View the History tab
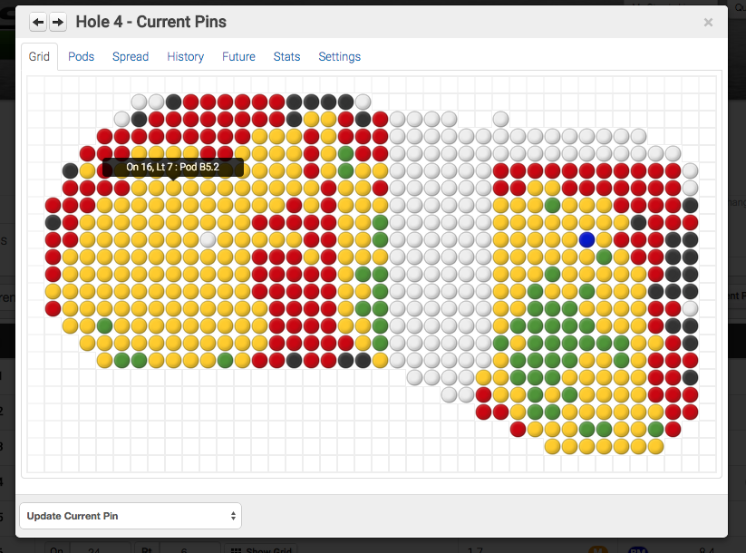This screenshot has width=746, height=553. coord(185,56)
